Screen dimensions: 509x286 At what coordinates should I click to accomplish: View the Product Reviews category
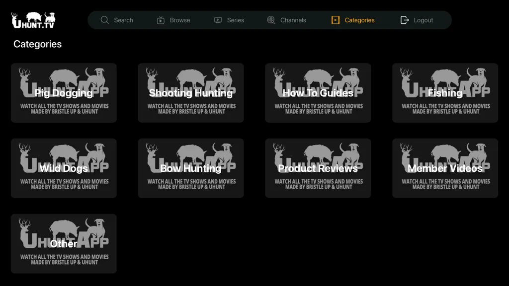click(318, 168)
